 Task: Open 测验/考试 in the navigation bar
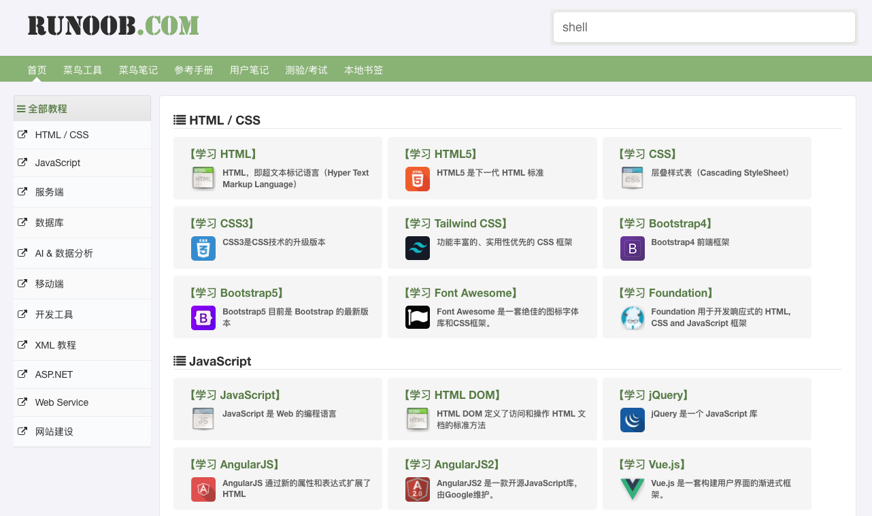306,70
